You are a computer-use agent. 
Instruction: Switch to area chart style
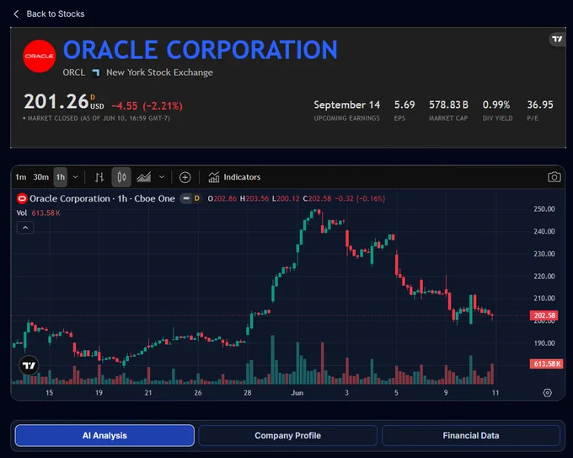(143, 177)
